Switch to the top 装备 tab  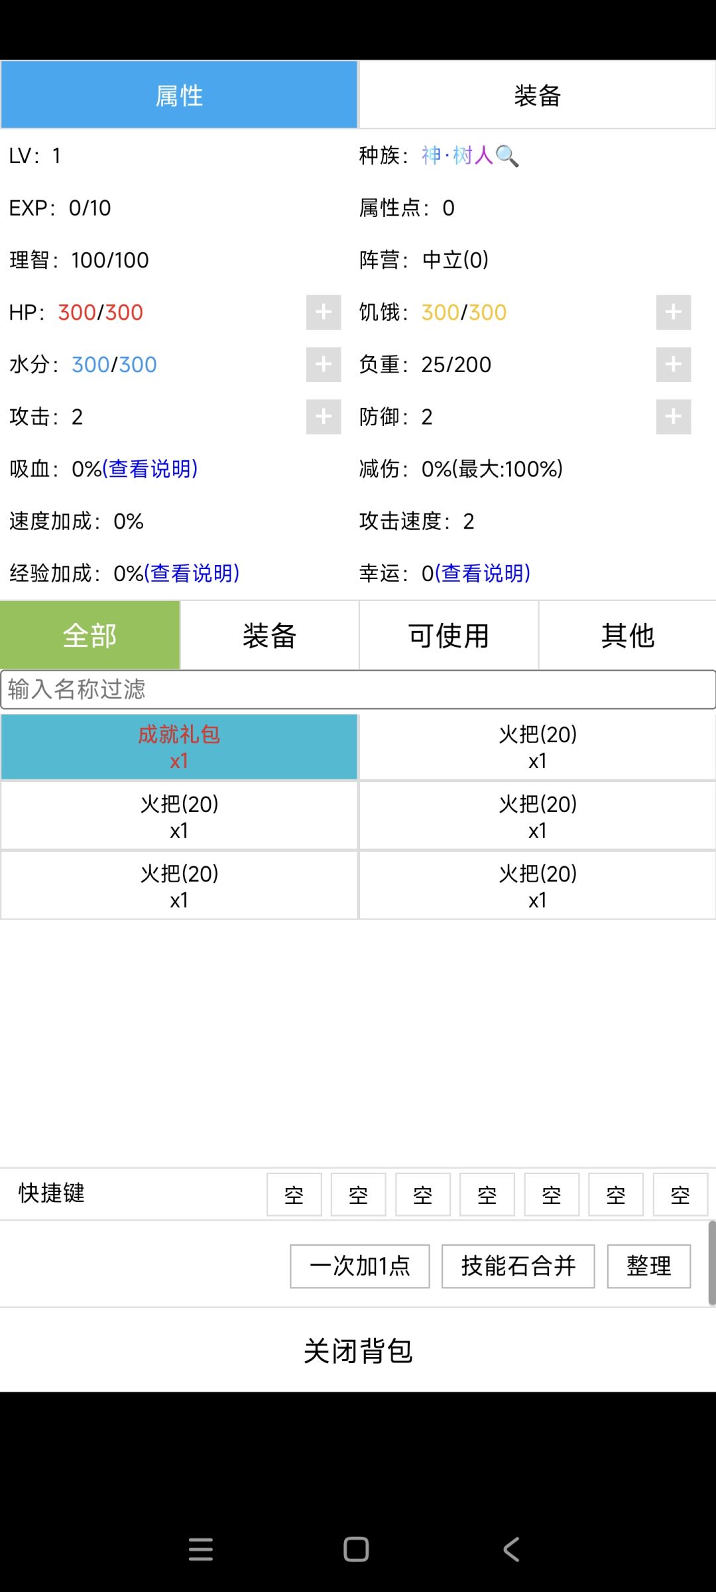[x=538, y=96]
